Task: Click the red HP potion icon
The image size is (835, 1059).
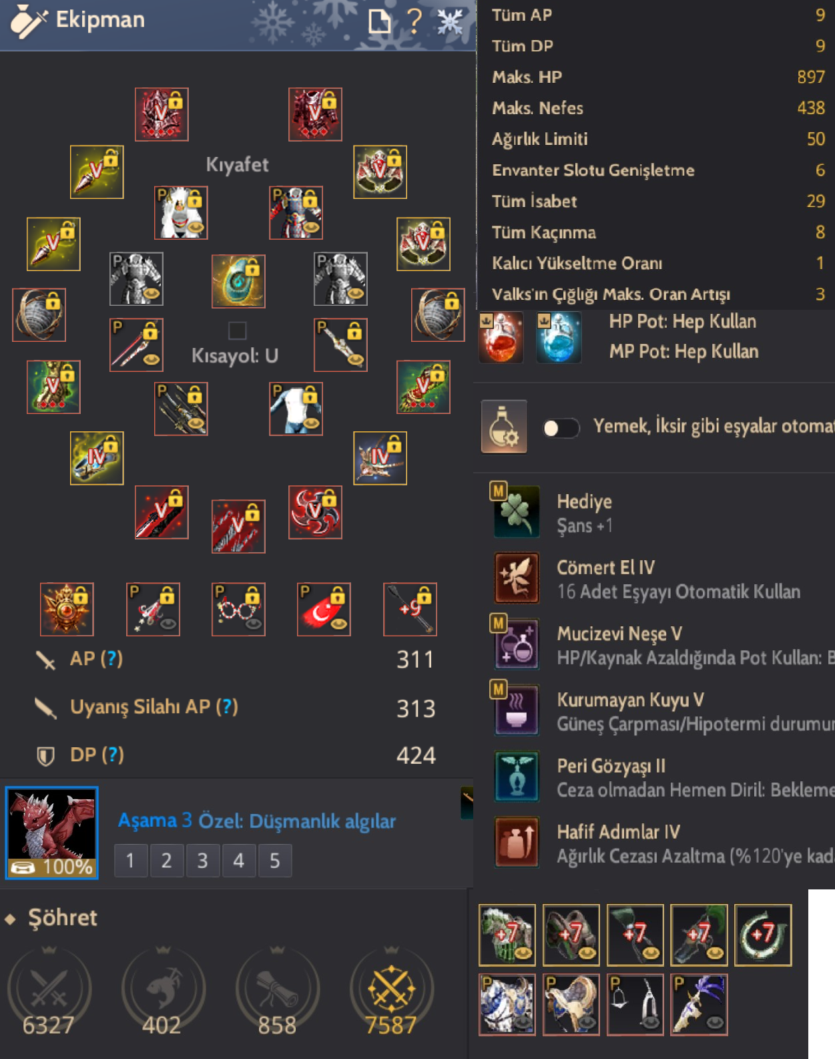Action: pyautogui.click(x=501, y=337)
